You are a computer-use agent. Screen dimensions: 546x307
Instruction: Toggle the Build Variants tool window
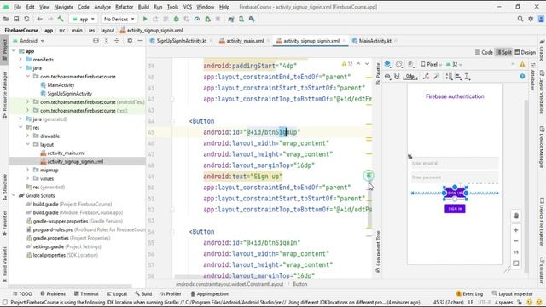tap(4, 264)
